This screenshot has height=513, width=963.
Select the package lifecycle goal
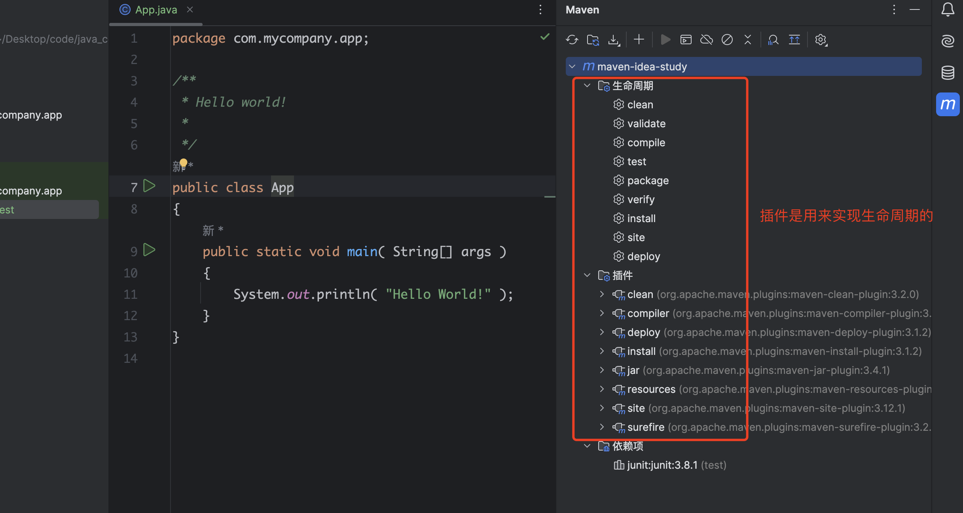coord(648,181)
